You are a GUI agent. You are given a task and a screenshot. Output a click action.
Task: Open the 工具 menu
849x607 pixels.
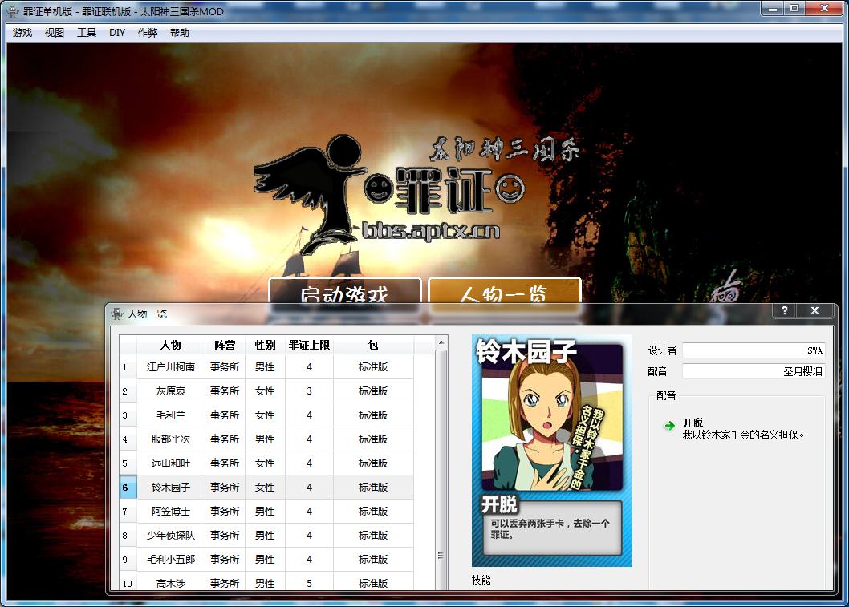tap(87, 33)
